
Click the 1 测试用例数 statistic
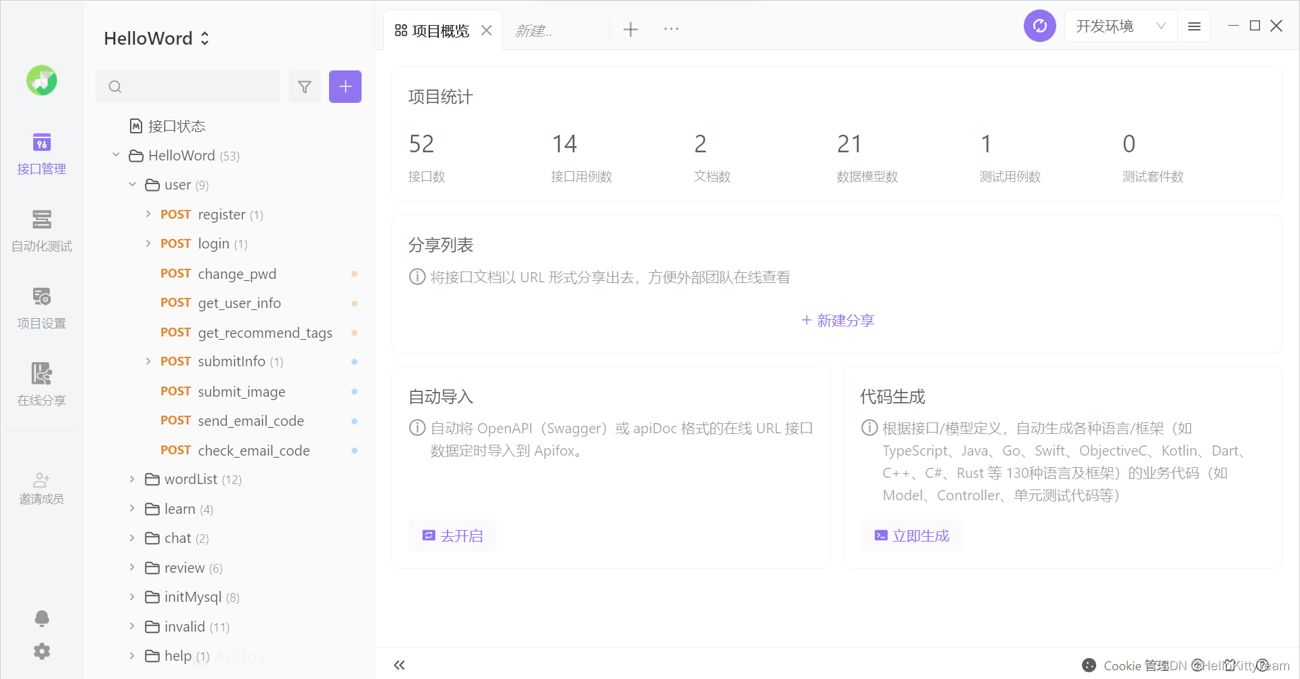click(x=1010, y=158)
